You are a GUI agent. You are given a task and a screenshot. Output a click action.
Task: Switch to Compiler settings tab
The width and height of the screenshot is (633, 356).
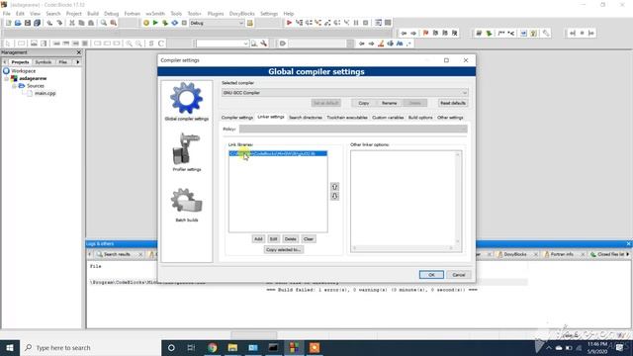coord(237,118)
